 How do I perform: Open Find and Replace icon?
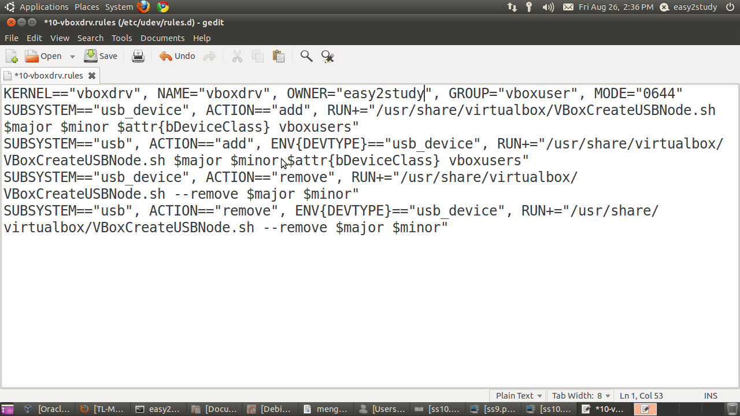(x=328, y=56)
